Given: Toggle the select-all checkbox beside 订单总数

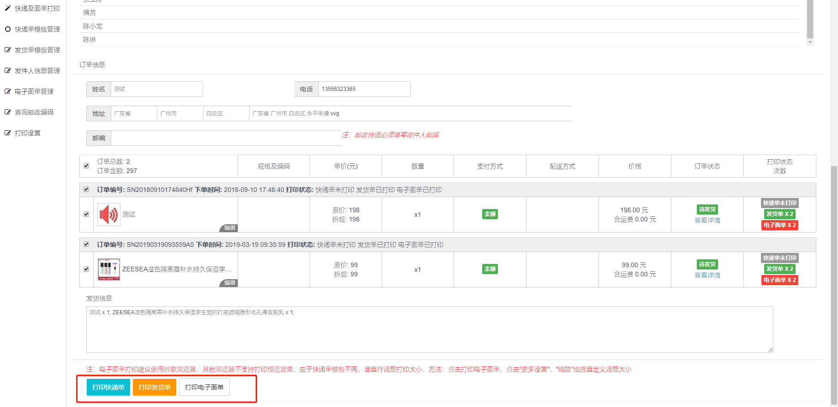Looking at the screenshot, I should (x=86, y=166).
